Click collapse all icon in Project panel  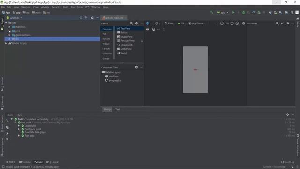[x=86, y=18]
